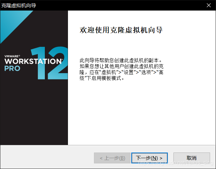Click the 下一步(N) > button
This screenshot has height=169, width=216.
tap(149, 158)
